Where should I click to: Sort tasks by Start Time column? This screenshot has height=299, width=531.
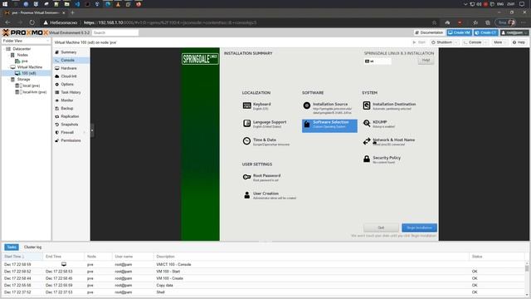tap(22, 257)
